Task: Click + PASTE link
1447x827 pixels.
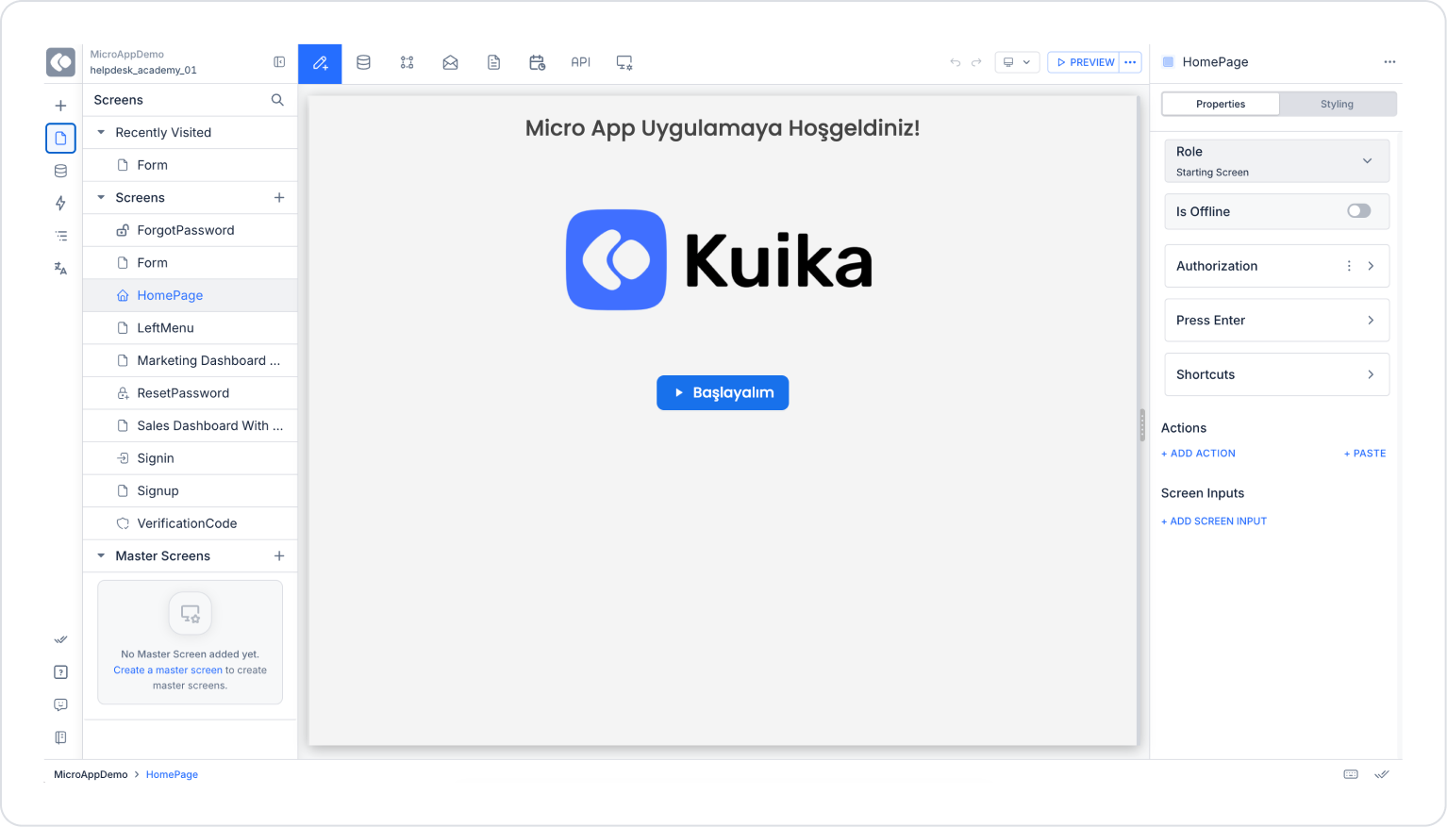Action: pyautogui.click(x=1365, y=454)
